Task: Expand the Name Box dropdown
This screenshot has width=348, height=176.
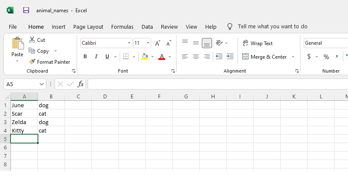Action: (x=42, y=84)
